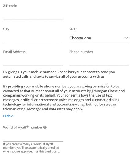The width and height of the screenshot is (136, 159).
Task: Click 'Message and data rates may apply' sentence
Action: [55, 109]
